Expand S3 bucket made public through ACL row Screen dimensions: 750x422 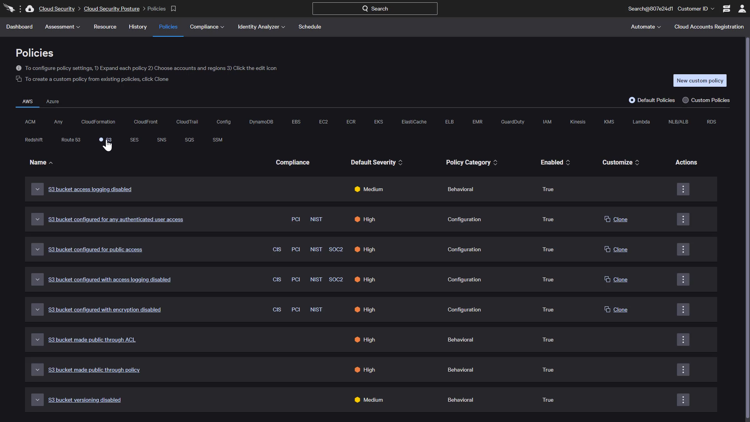click(x=37, y=340)
